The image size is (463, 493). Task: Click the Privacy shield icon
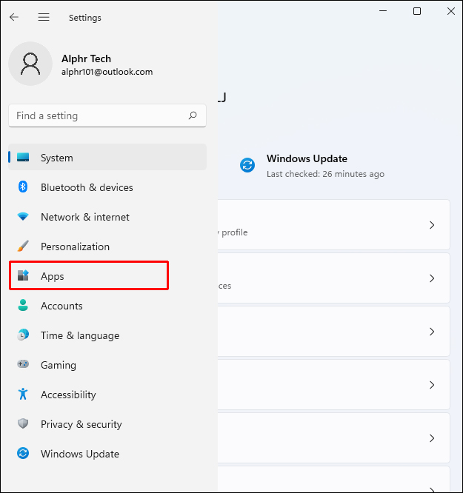tap(23, 424)
